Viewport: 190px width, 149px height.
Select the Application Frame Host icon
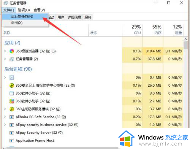point(12,141)
